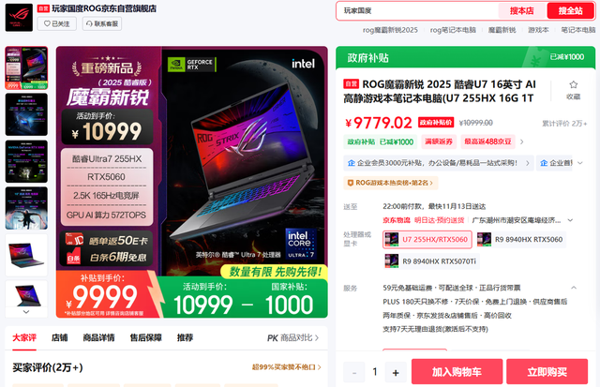The height and width of the screenshot is (387, 600).
Task: Switch to the 商品详情 tab
Action: [x=98, y=337]
